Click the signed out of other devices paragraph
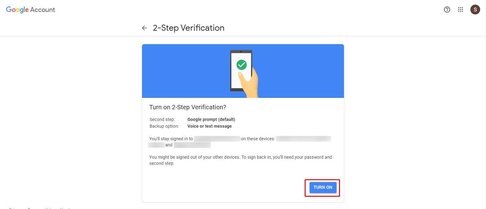This screenshot has height=209, width=486. click(241, 160)
